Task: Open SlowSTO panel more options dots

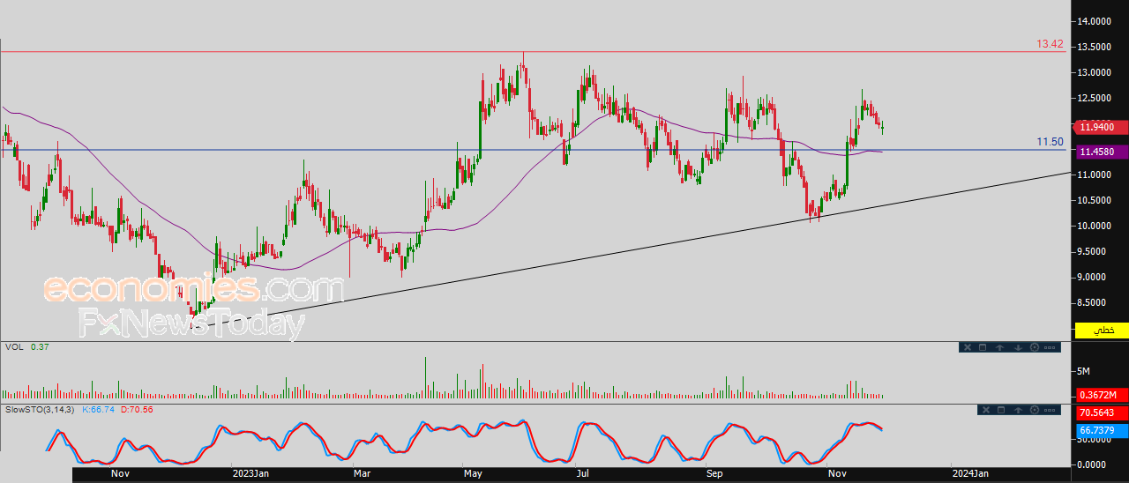Action: [x=1050, y=410]
